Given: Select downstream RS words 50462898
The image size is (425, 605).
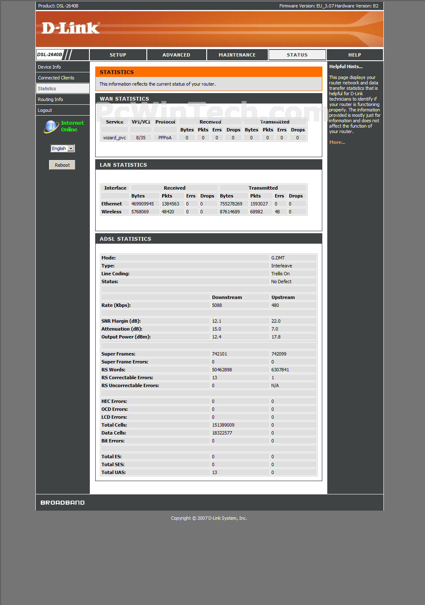Looking at the screenshot, I should (x=222, y=370).
